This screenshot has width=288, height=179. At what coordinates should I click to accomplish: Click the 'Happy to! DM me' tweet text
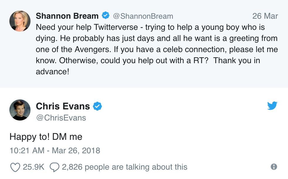pos(46,137)
